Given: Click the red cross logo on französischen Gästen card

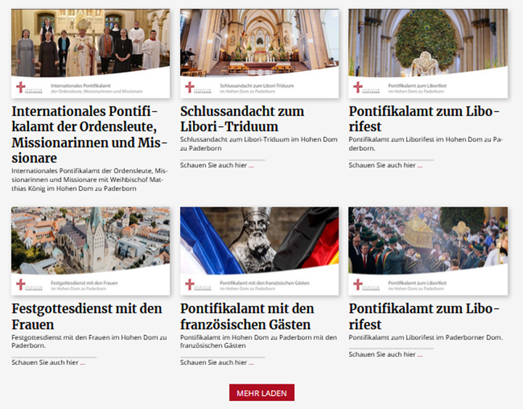Looking at the screenshot, I should pyautogui.click(x=190, y=285).
